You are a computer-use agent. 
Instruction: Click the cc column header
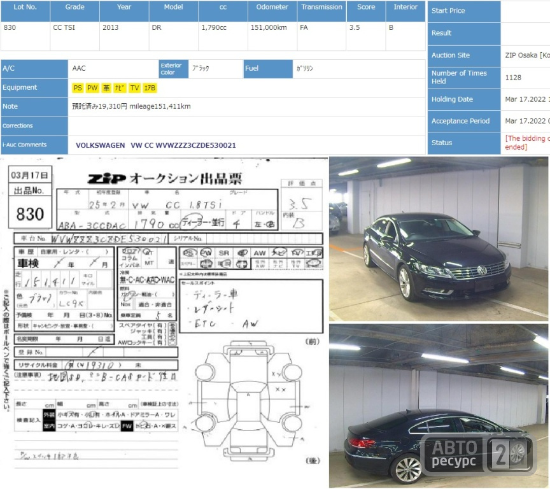223,11
